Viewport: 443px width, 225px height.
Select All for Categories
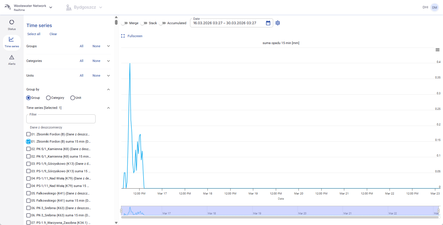click(x=81, y=61)
